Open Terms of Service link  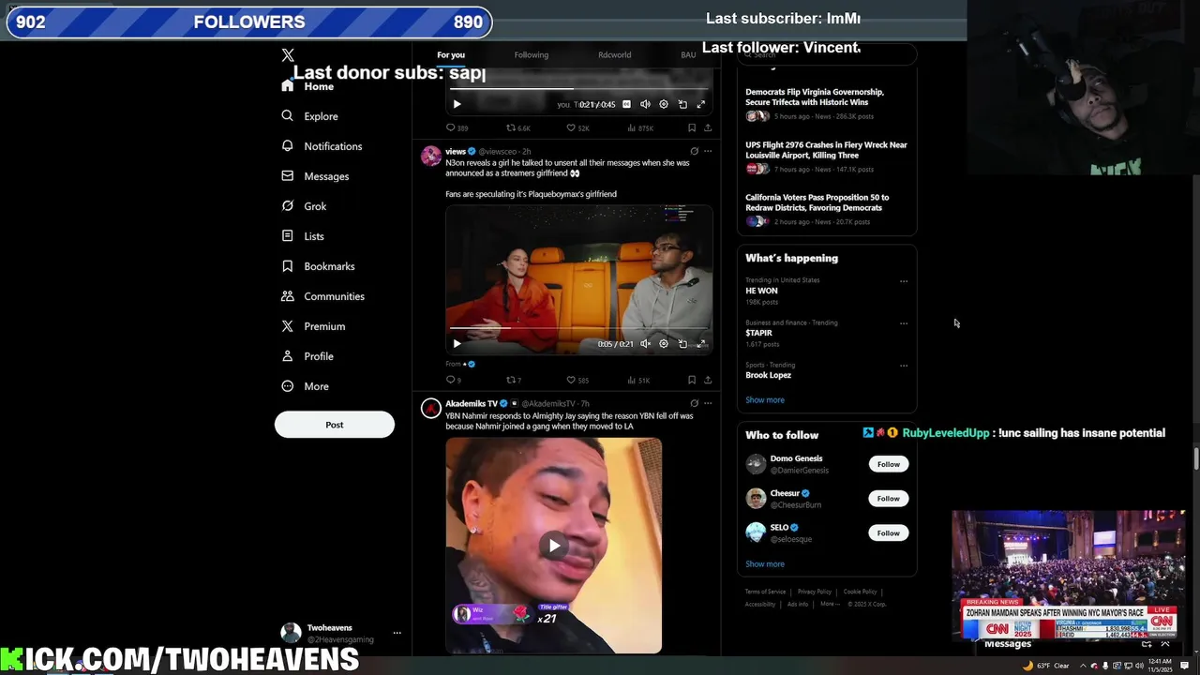point(765,592)
